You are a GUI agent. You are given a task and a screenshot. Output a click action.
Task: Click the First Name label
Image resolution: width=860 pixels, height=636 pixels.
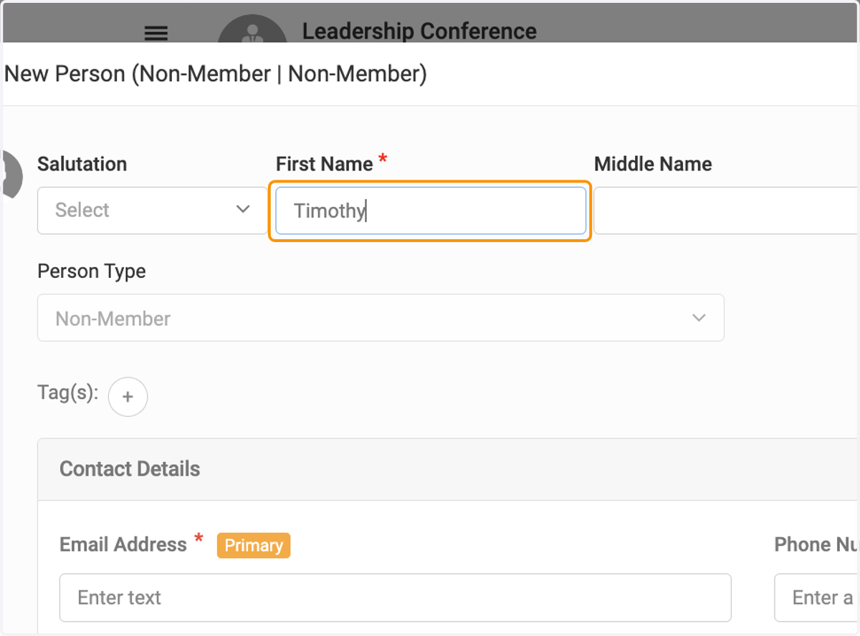pos(325,164)
